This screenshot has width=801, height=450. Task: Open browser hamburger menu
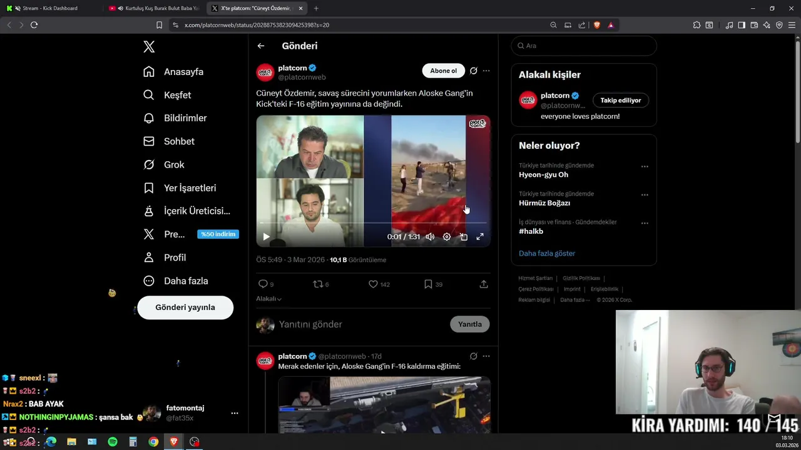pyautogui.click(x=792, y=25)
